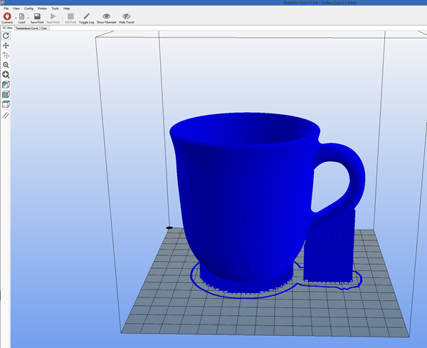427x348 pixels.
Task: Activate the Zoom view magnifier tool
Action: [x=6, y=65]
